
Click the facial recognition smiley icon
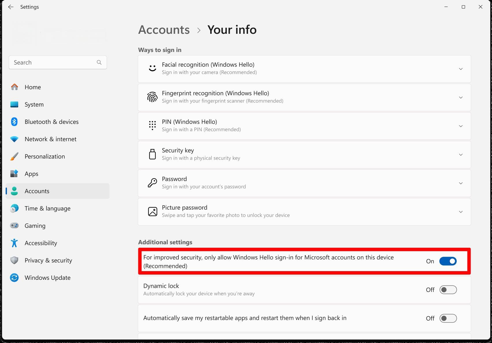pyautogui.click(x=152, y=68)
